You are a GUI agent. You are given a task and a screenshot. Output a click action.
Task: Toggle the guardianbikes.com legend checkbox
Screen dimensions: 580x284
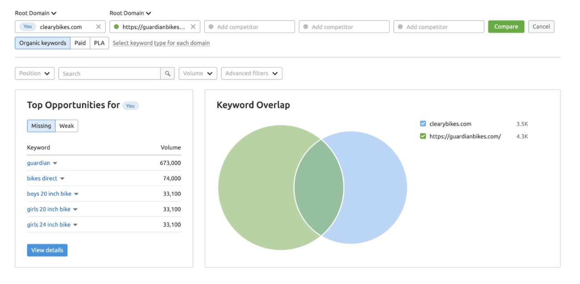coord(423,136)
